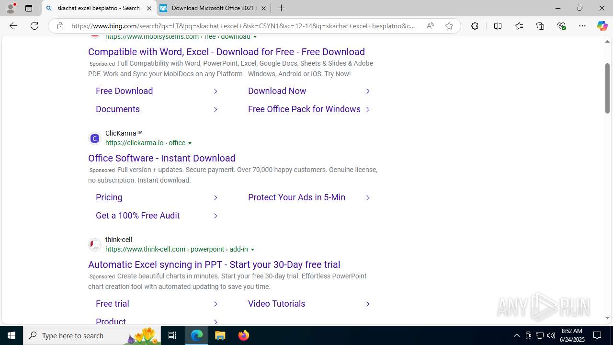Open Get a 100% Free Audit sitelink
The width and height of the screenshot is (613, 345).
point(138,216)
